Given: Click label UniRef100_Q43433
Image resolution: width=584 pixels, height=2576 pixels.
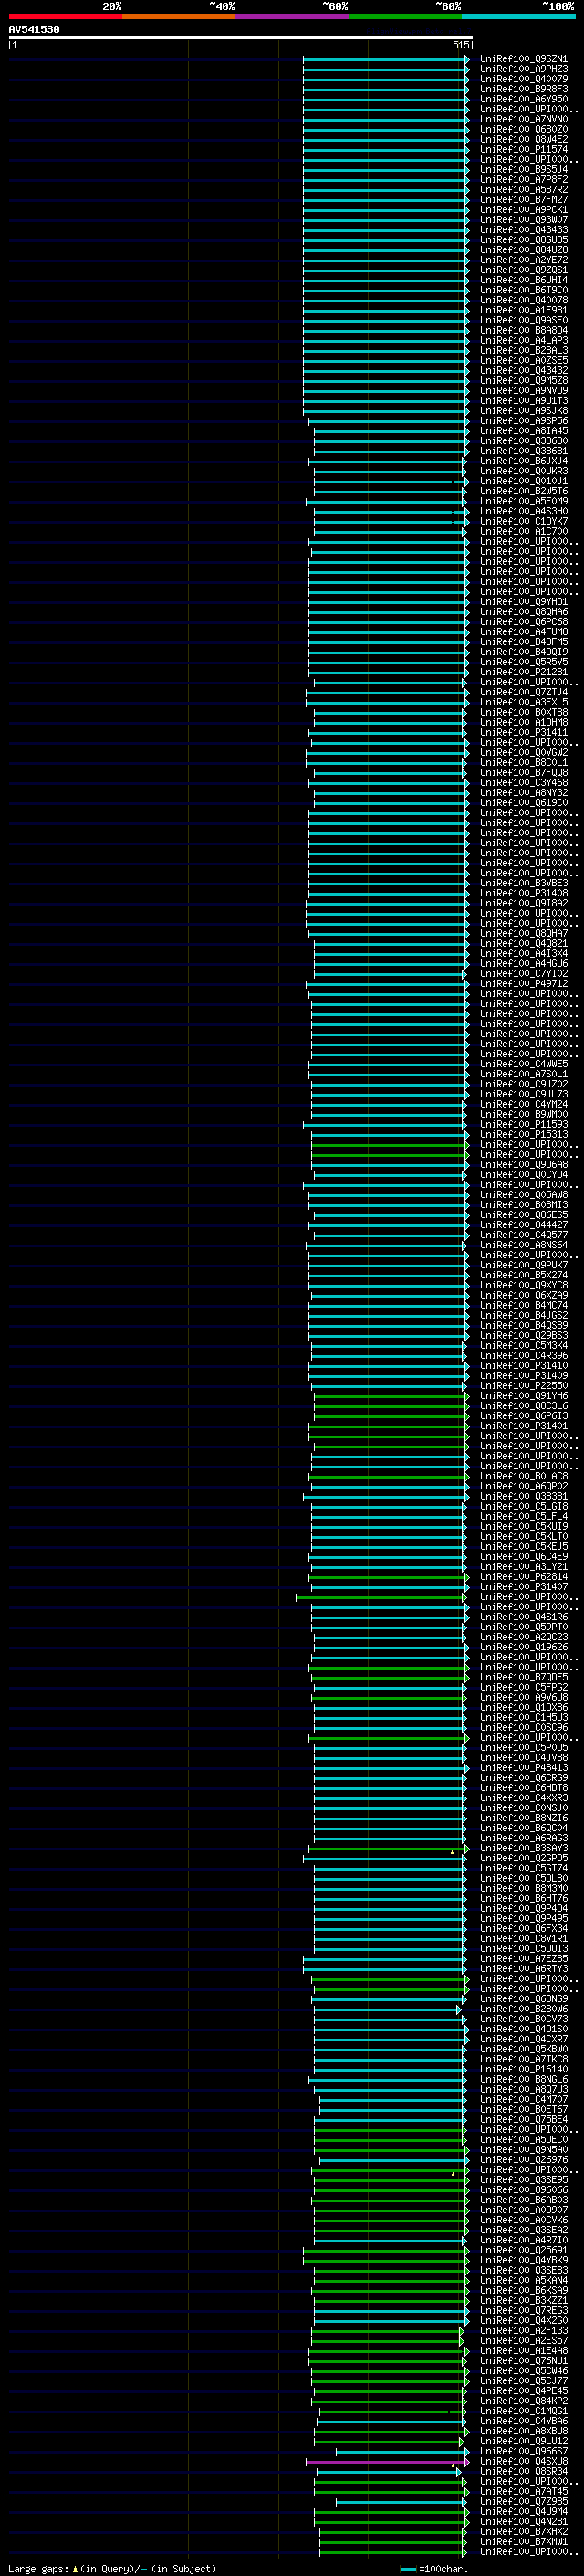Looking at the screenshot, I should click(x=524, y=229).
